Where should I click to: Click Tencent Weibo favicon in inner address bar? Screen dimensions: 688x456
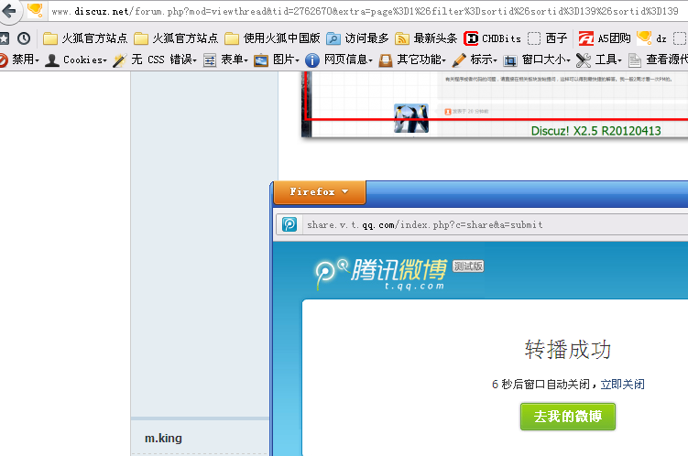point(289,224)
